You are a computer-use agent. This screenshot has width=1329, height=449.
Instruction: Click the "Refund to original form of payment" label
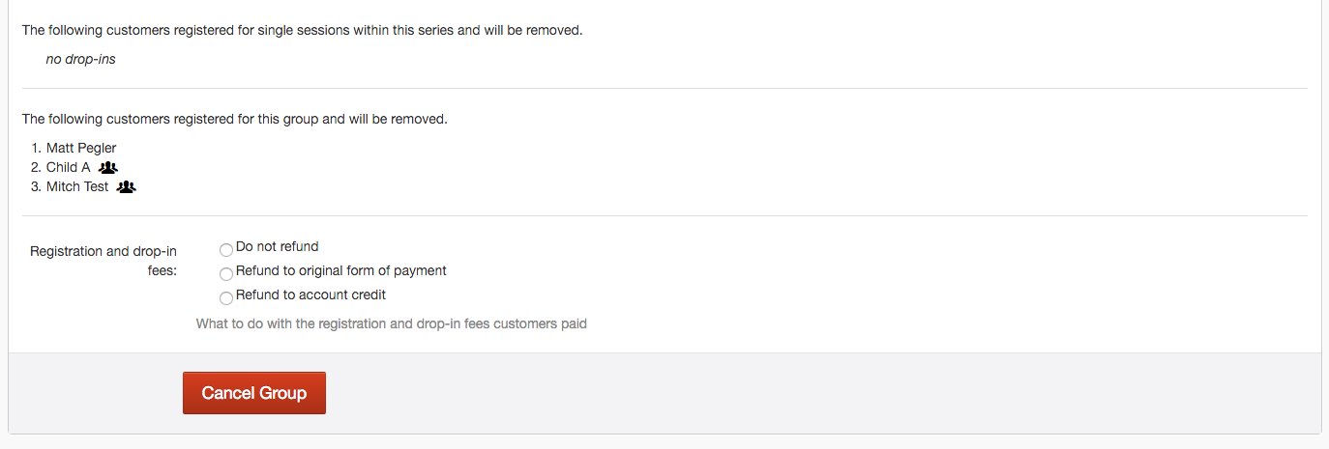click(x=340, y=270)
